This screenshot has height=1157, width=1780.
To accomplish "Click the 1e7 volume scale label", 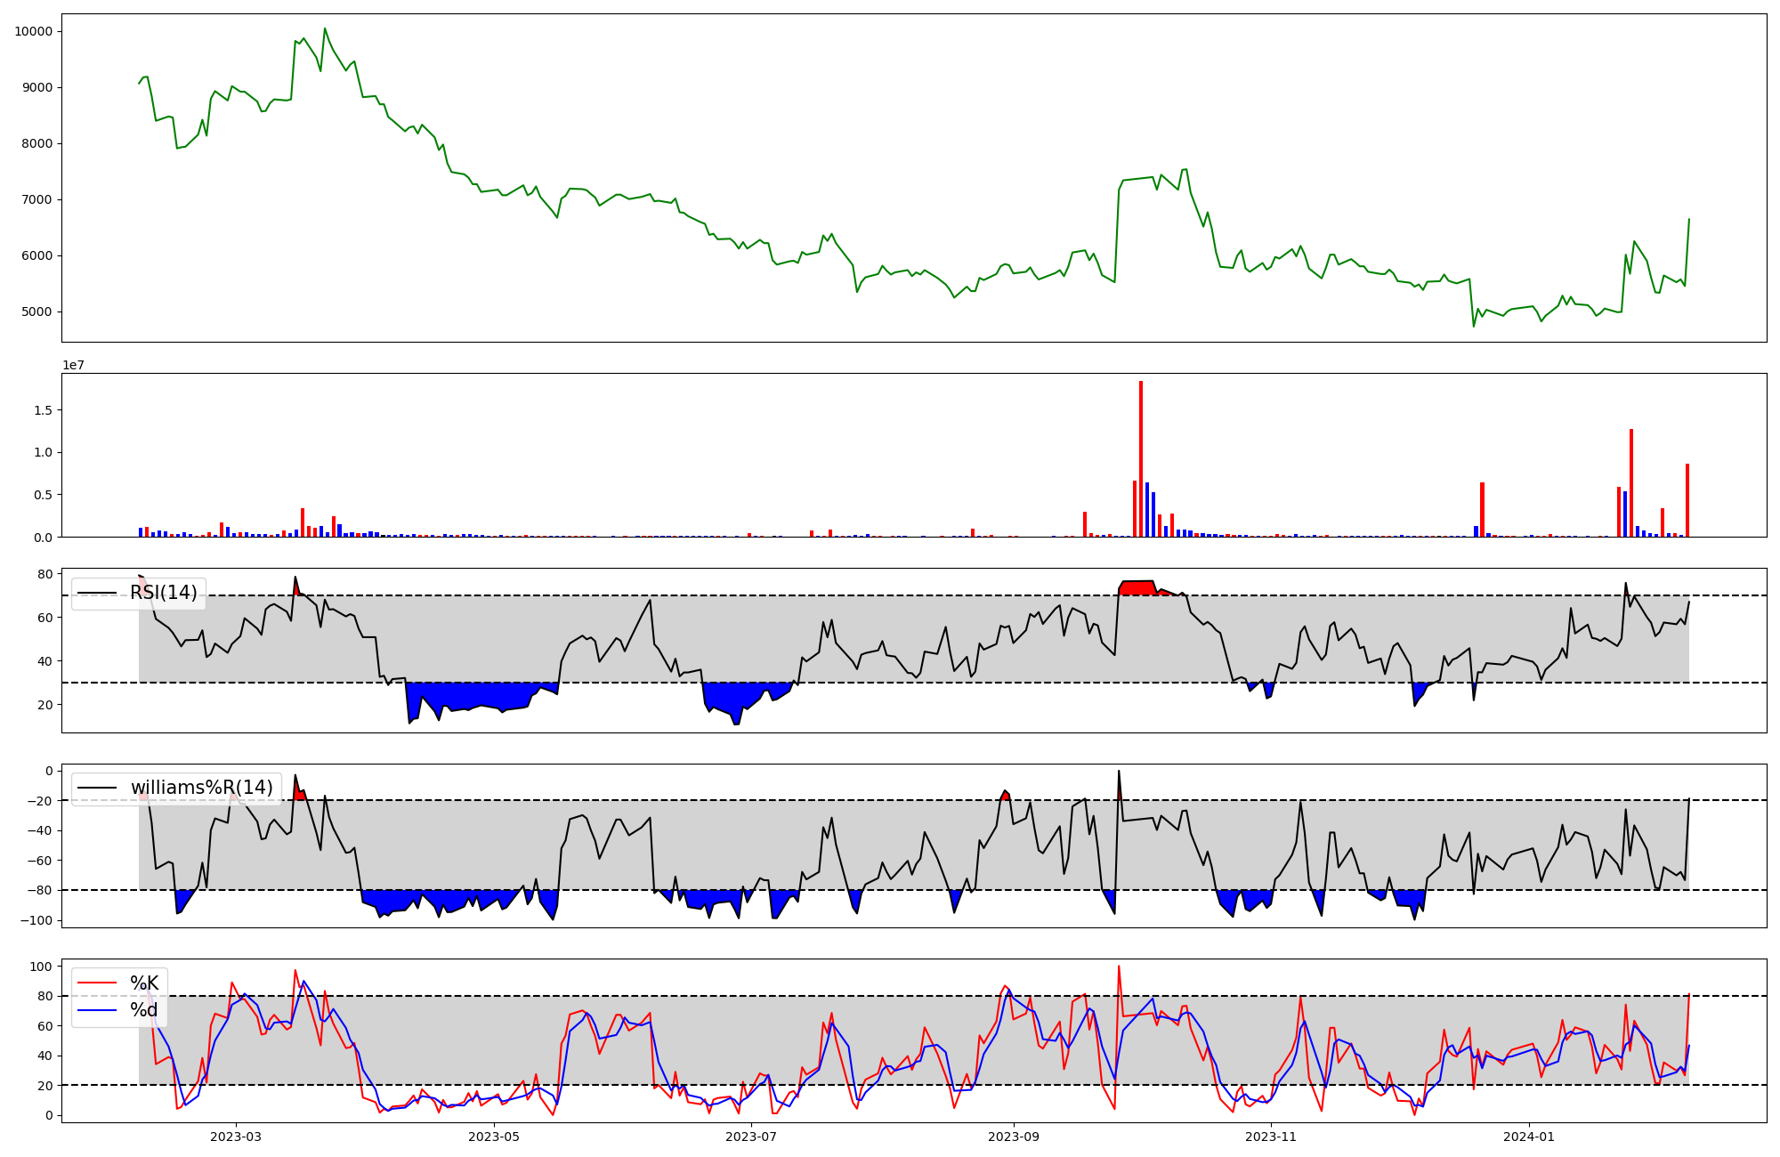I will point(73,365).
